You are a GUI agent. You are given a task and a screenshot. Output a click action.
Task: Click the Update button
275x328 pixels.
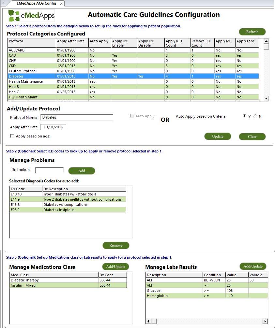(x=218, y=136)
